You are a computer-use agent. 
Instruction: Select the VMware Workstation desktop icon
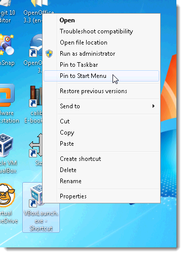7,96
